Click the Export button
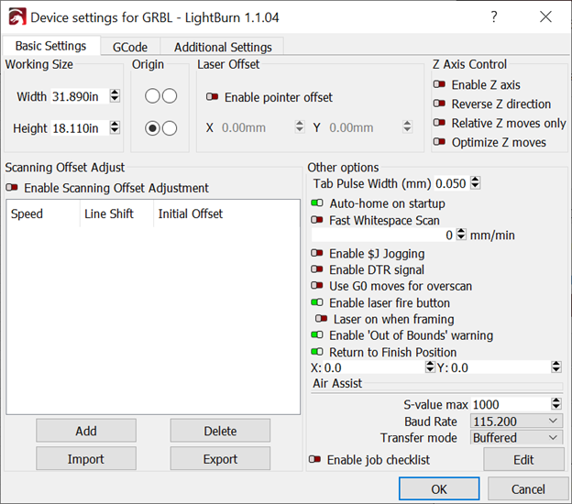This screenshot has height=504, width=572. coord(220,459)
